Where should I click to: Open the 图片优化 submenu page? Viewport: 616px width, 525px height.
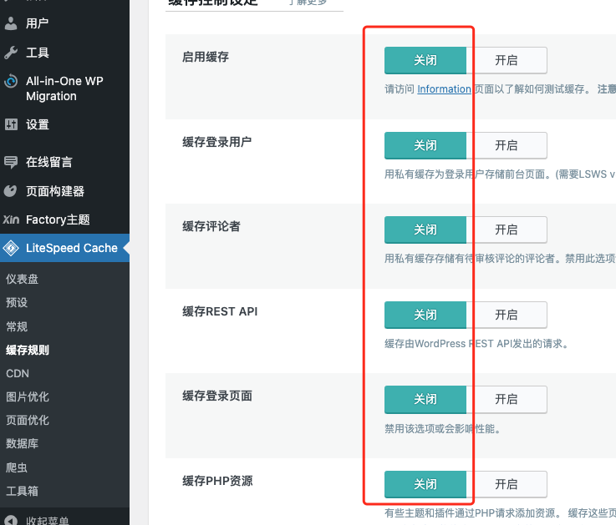click(x=27, y=396)
